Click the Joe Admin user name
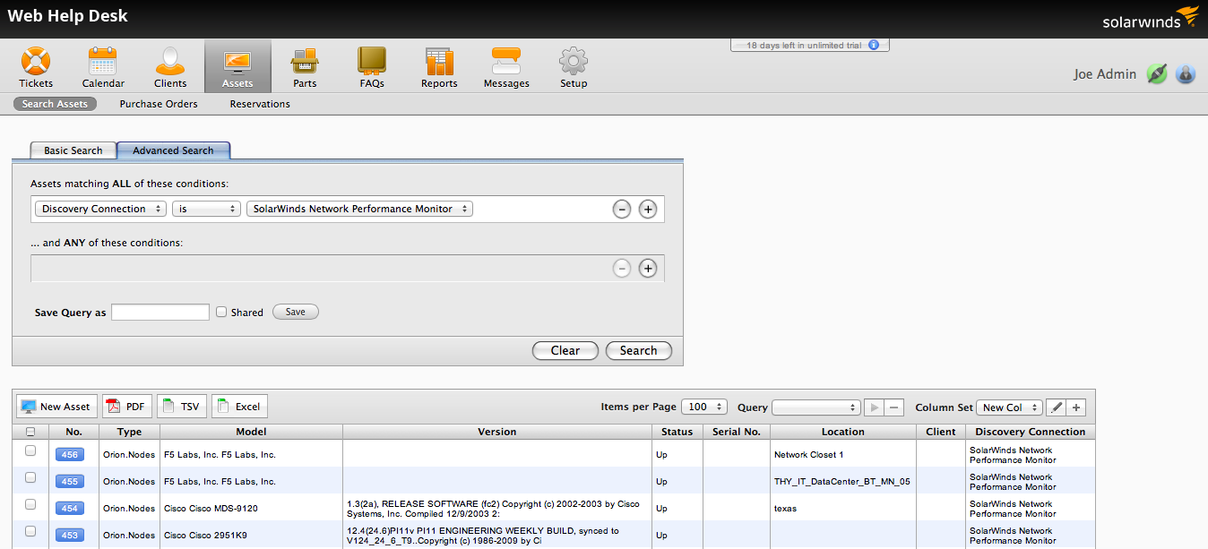 (1105, 74)
